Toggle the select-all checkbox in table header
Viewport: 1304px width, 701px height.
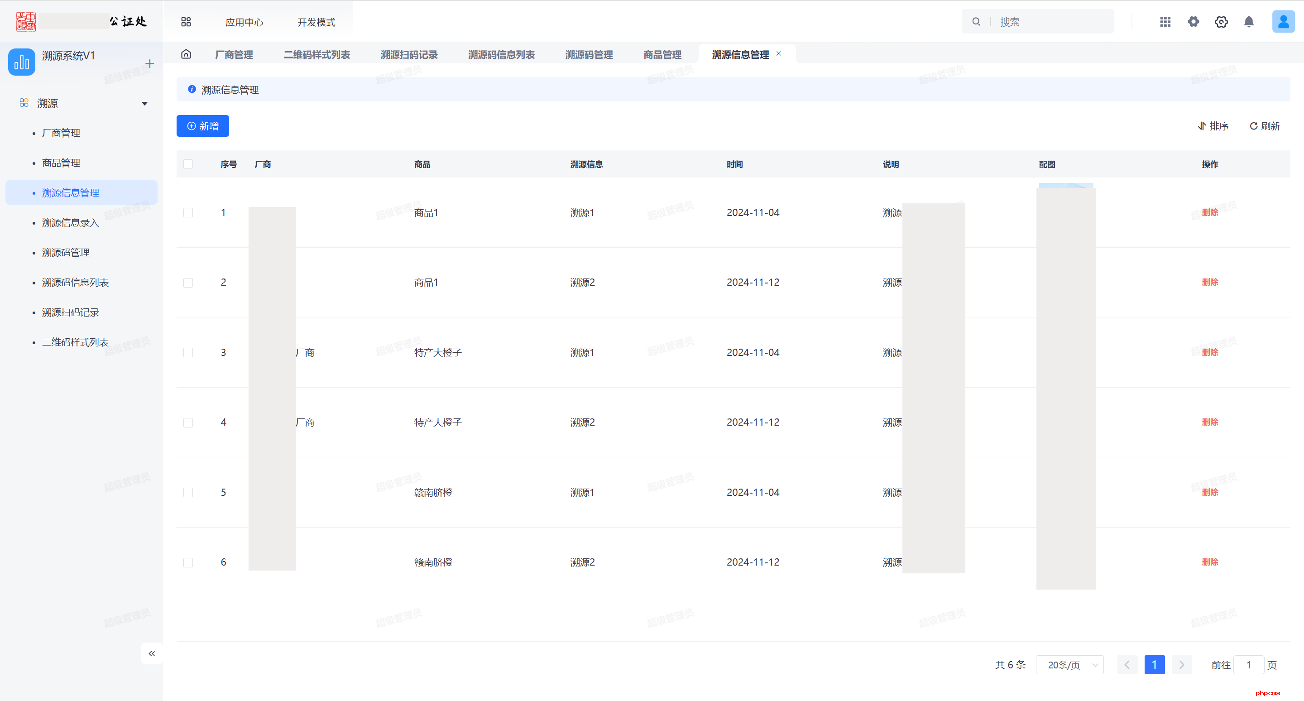(188, 164)
